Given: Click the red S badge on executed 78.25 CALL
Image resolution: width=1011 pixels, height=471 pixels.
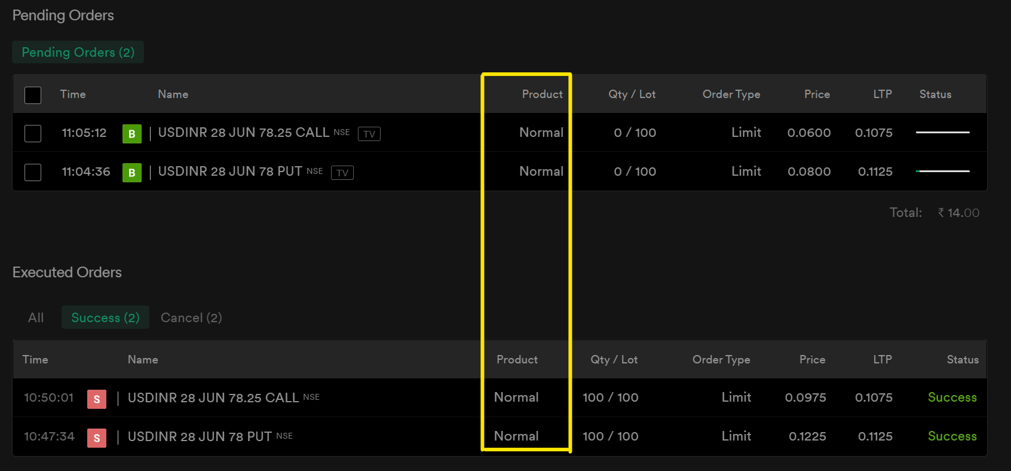Looking at the screenshot, I should (x=97, y=399).
